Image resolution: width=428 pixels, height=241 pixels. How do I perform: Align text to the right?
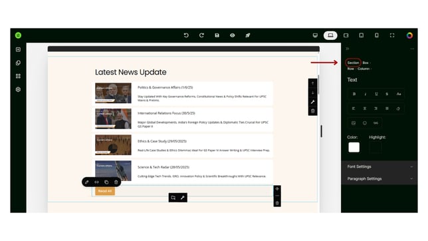coord(375,109)
